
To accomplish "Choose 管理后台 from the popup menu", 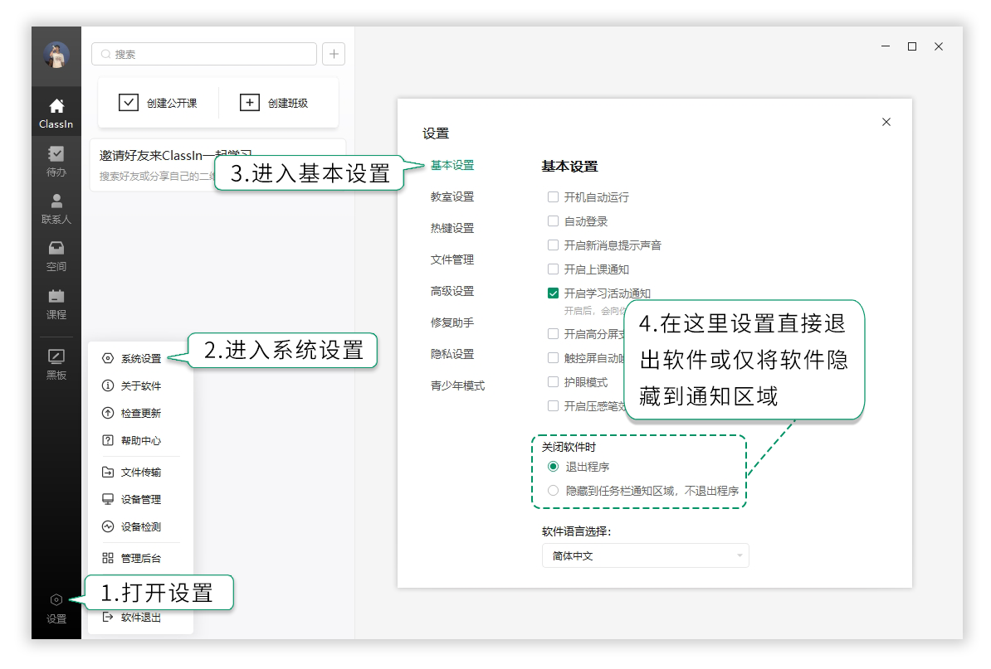I will (140, 558).
